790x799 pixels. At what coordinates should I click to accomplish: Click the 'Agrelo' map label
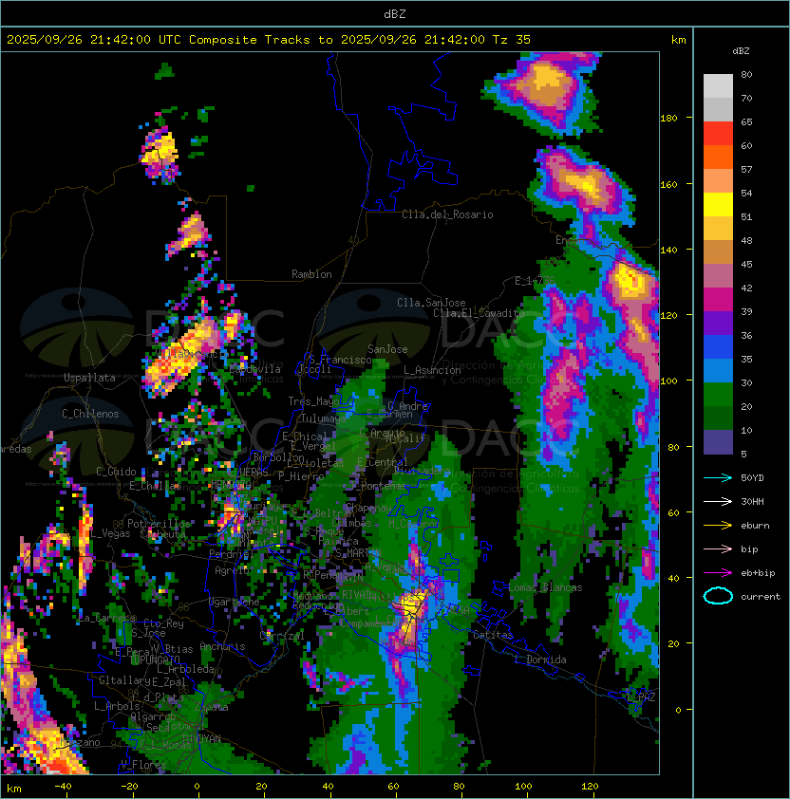point(232,570)
